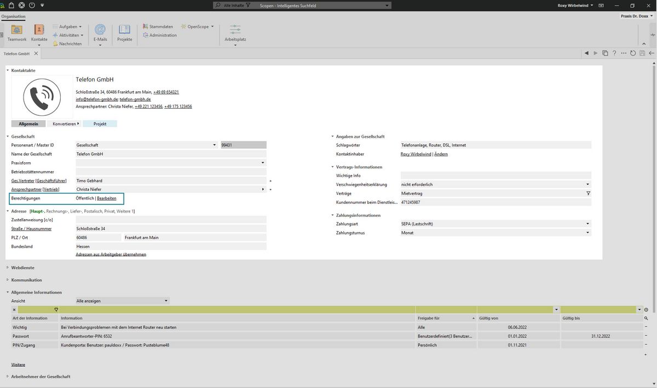This screenshot has height=388, width=657.
Task: Select the Rechnungs- address tab
Action: tap(56, 211)
